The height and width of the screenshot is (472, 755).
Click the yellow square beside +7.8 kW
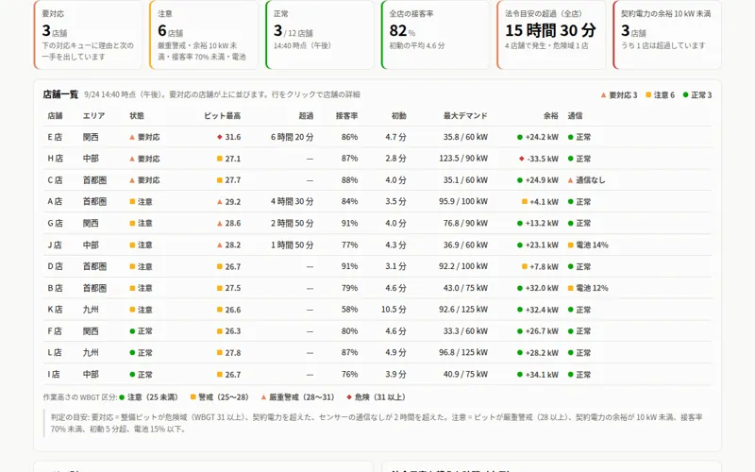point(525,266)
